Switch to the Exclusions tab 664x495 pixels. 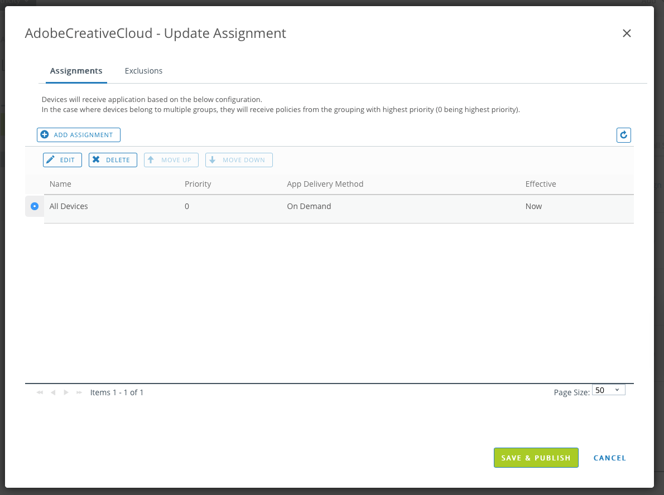[143, 71]
